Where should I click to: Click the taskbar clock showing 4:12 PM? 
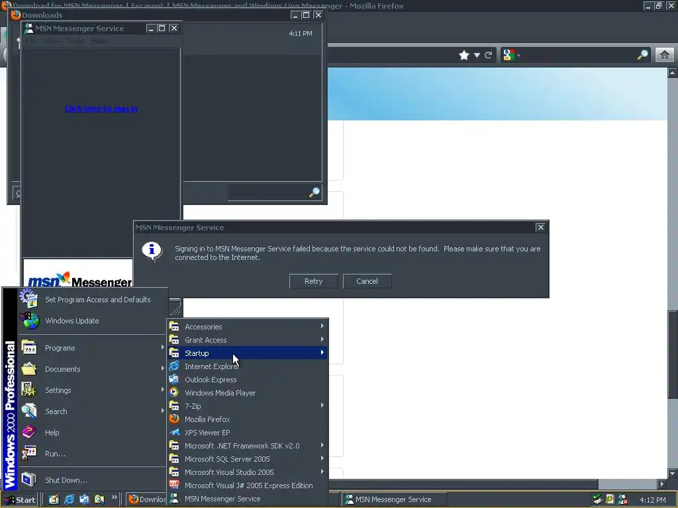[652, 500]
